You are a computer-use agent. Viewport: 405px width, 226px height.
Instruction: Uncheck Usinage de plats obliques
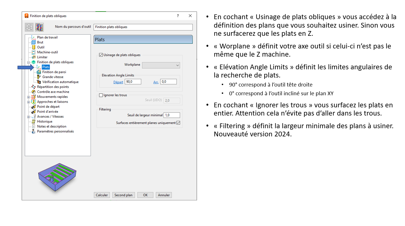(101, 55)
